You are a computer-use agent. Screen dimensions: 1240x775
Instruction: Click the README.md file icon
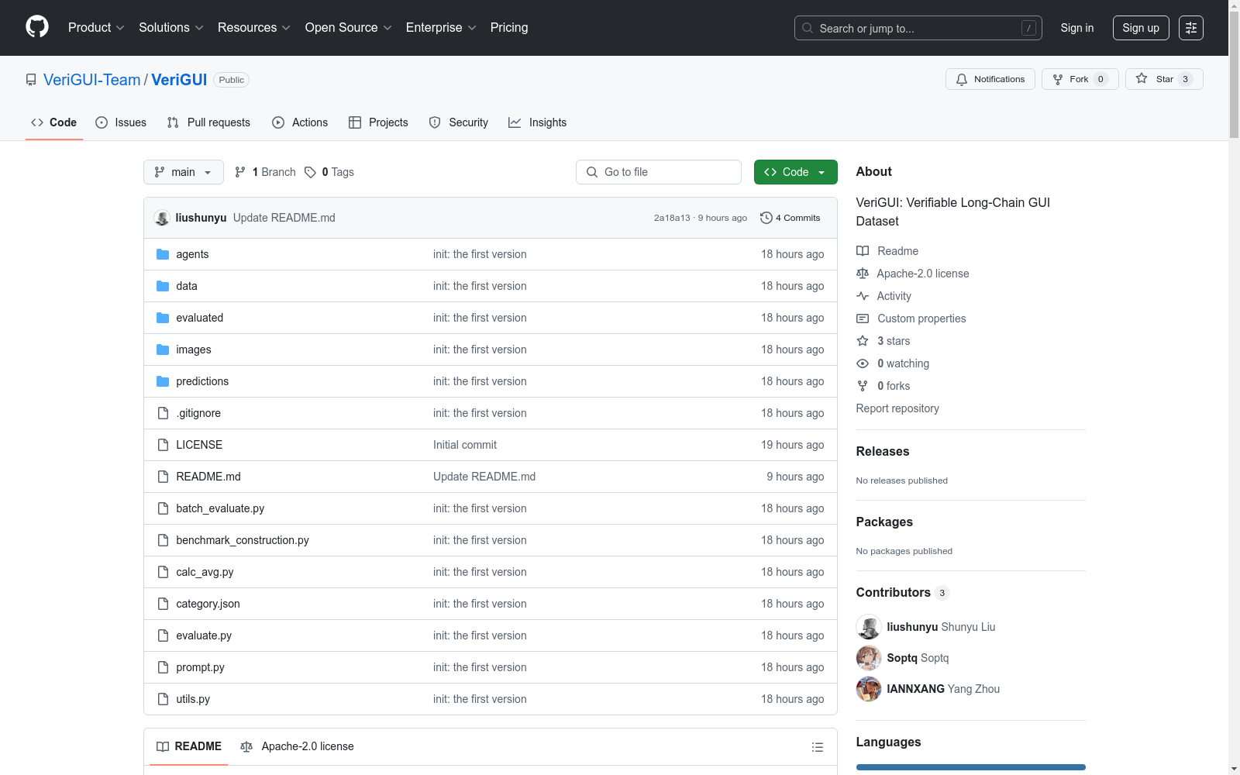point(163,477)
